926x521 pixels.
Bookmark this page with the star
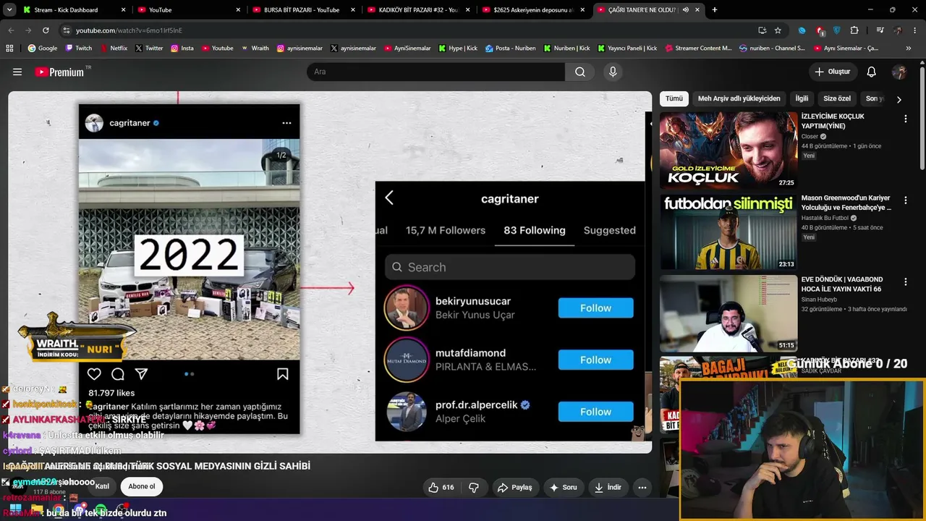[x=778, y=30]
